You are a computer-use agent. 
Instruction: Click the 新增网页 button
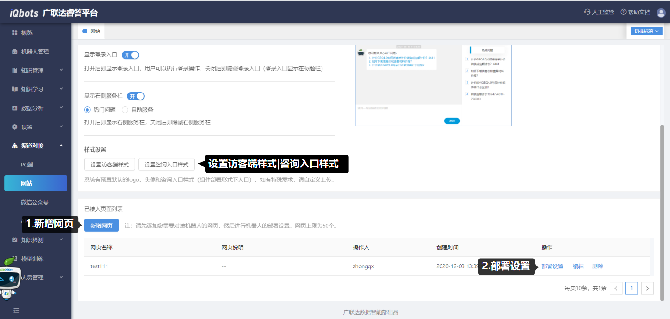point(101,226)
